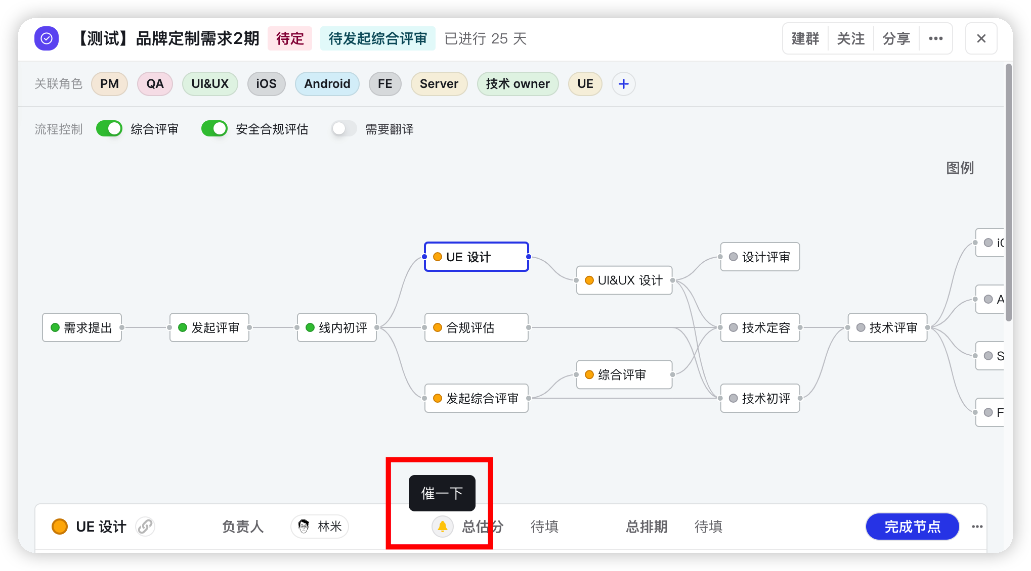Open the header three-dot more menu
Screen dimensions: 1031x571
pos(935,38)
